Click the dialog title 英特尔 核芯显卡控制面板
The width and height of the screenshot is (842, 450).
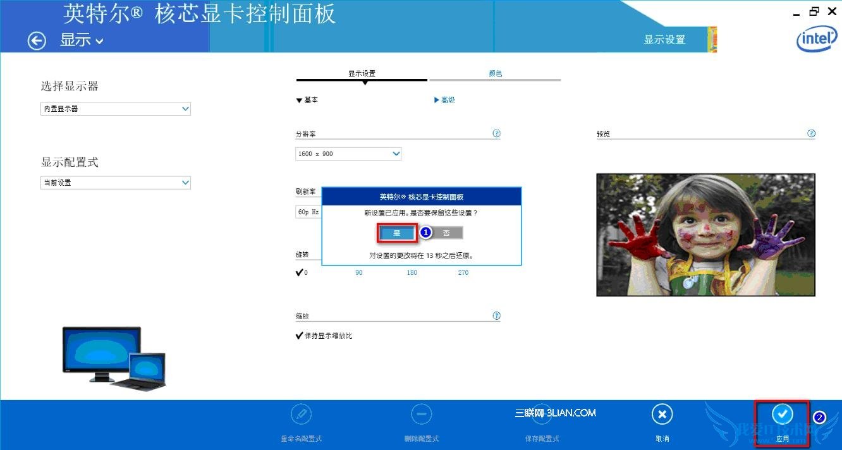pos(422,197)
